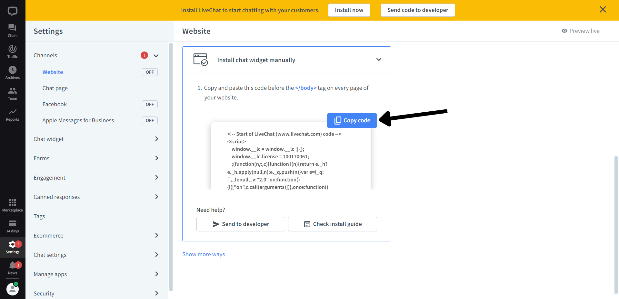This screenshot has height=299, width=619.
Task: Select the Chat page item
Action: pyautogui.click(x=55, y=88)
